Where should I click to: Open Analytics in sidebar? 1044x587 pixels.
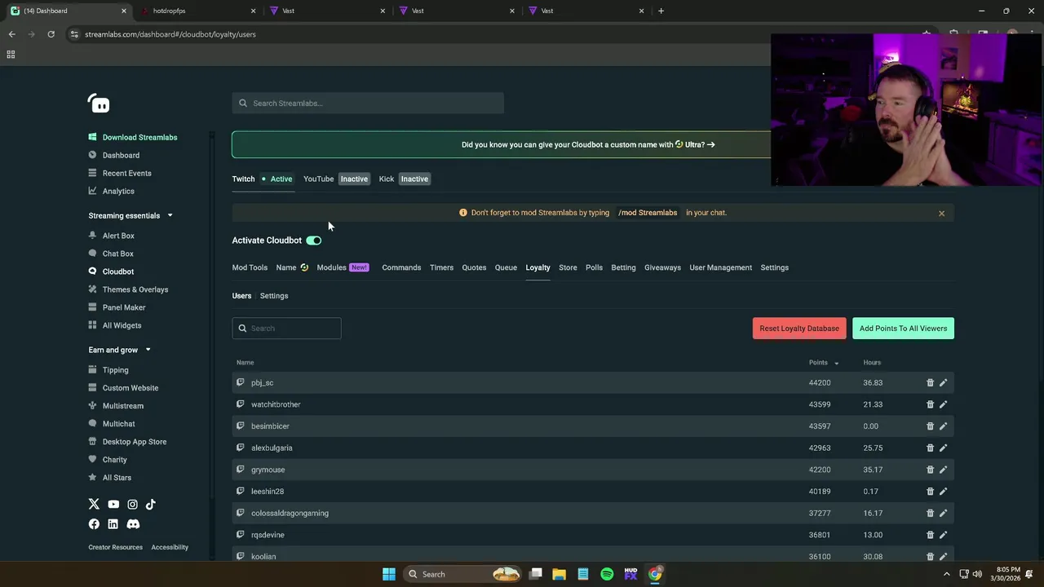[x=118, y=191]
